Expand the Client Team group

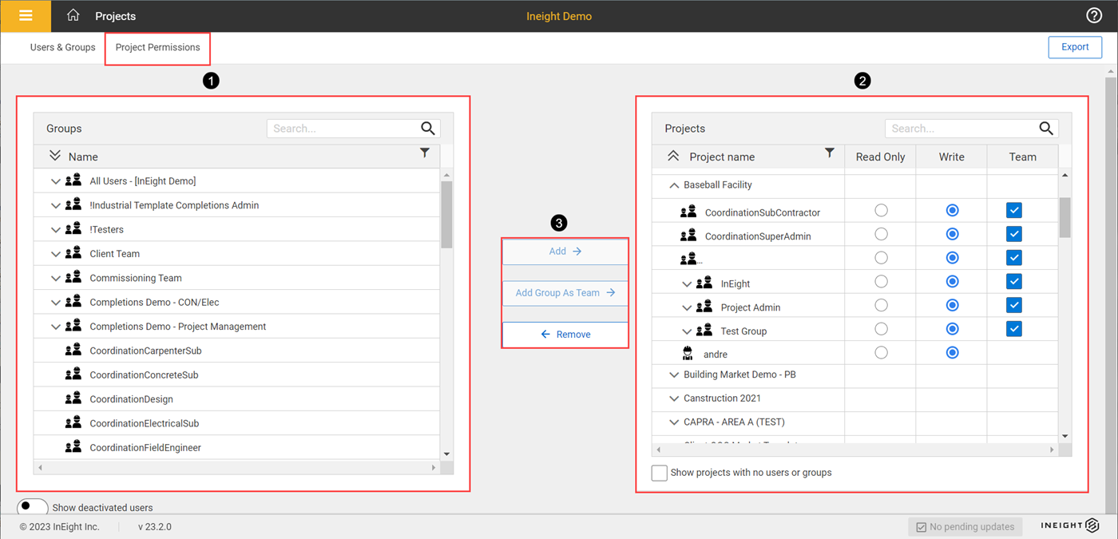click(55, 254)
